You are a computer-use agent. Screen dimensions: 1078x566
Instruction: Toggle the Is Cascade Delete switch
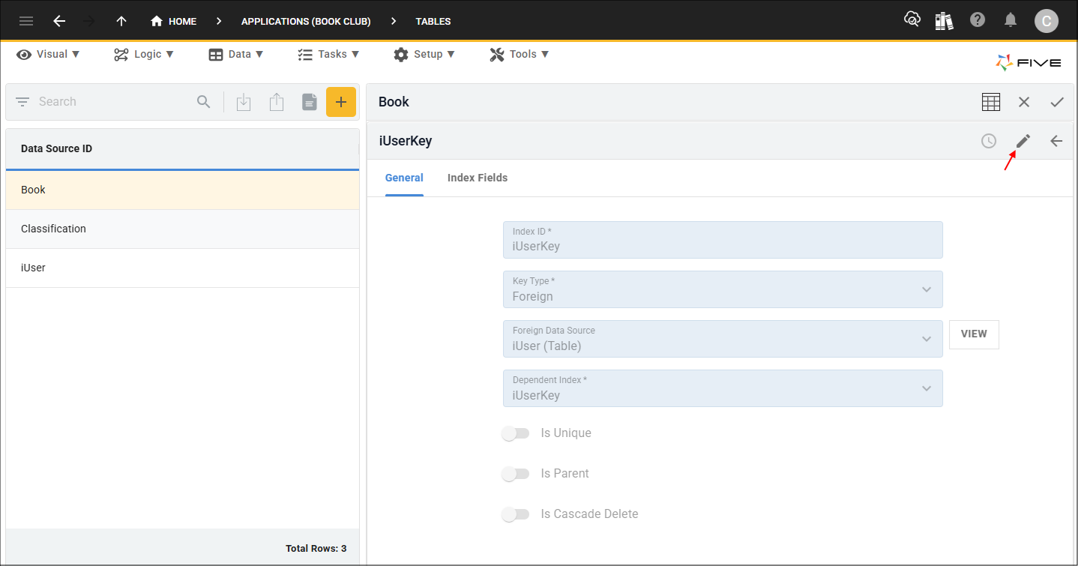point(516,514)
